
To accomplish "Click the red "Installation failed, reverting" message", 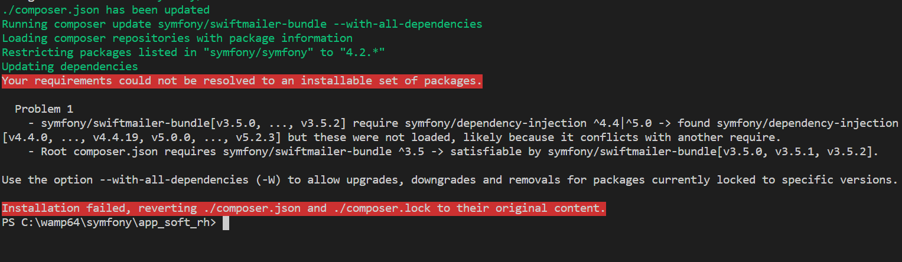I will click(x=304, y=208).
